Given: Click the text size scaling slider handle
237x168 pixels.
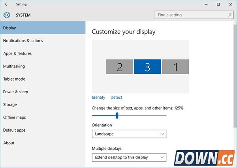Looking at the screenshot, I should [117, 115].
